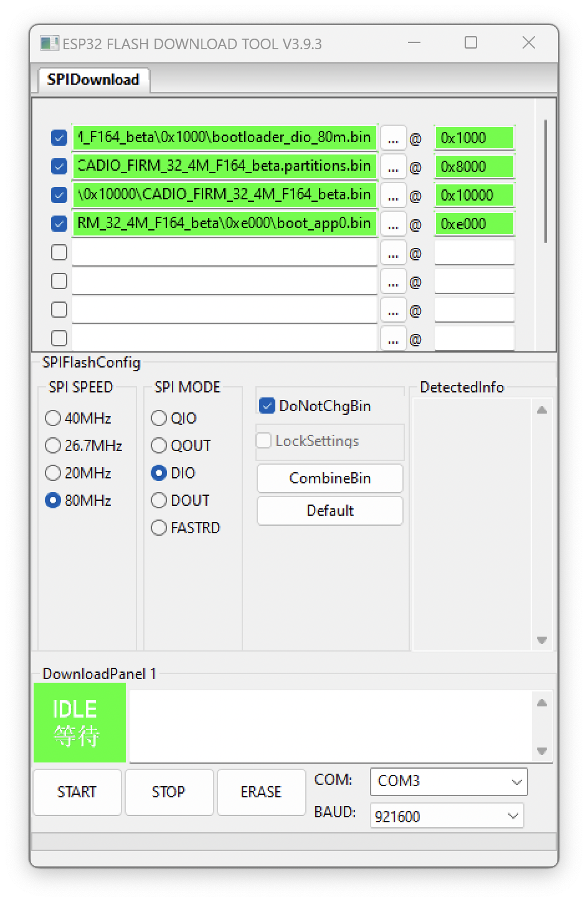
Task: Click the ESP32 tool icon in title bar
Action: (x=48, y=44)
